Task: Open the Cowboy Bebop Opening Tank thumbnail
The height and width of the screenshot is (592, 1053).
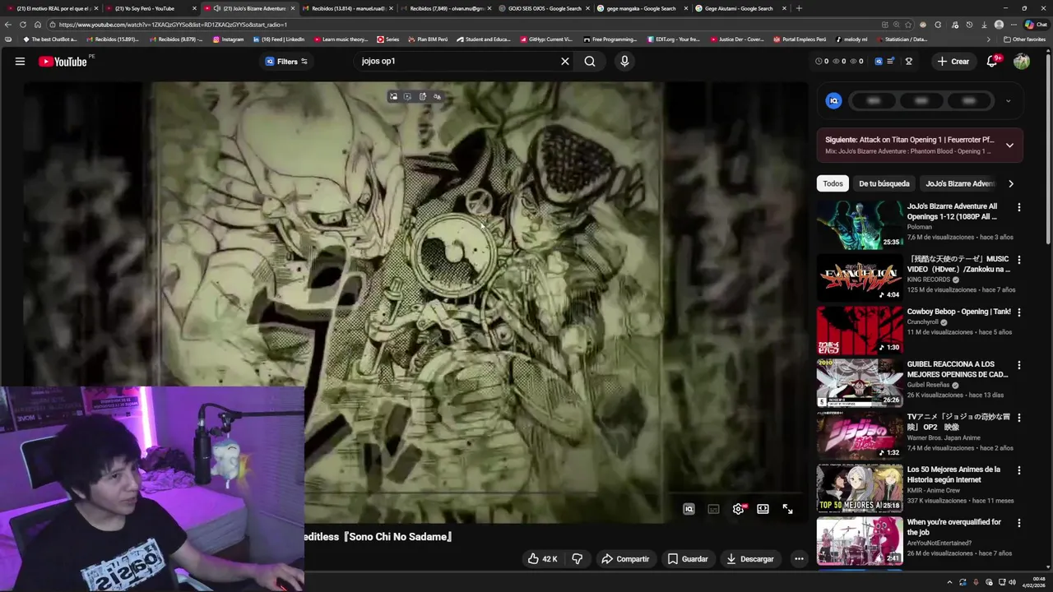Action: tap(859, 330)
